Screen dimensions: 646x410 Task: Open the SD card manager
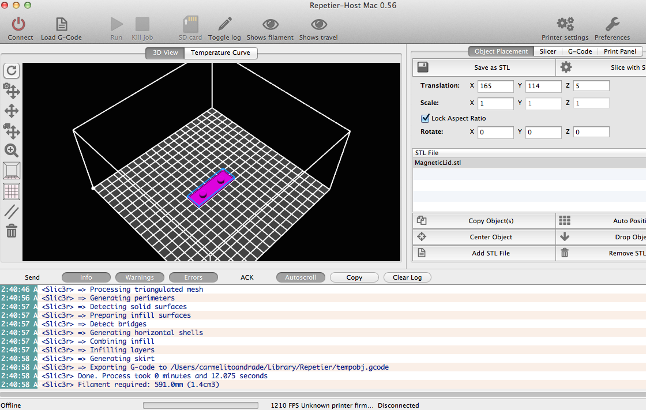(x=190, y=24)
